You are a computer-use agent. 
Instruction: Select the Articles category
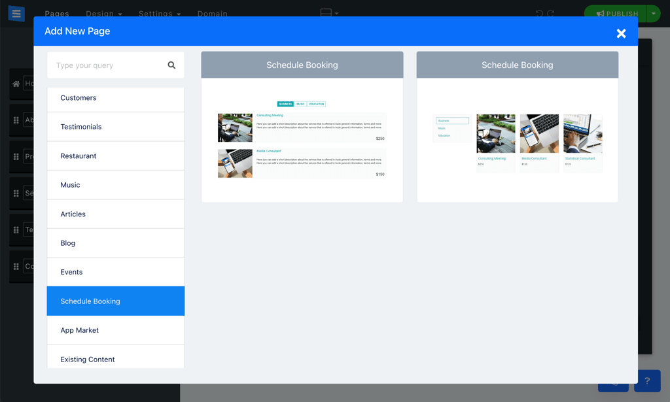[x=115, y=214]
